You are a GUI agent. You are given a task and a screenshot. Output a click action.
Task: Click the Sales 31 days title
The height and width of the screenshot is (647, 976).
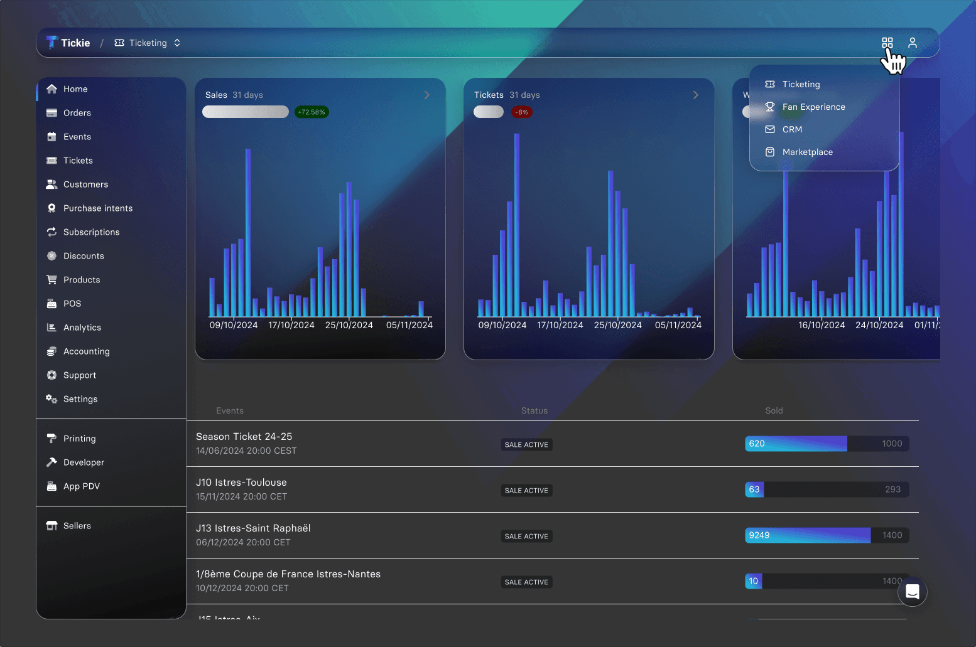point(234,95)
